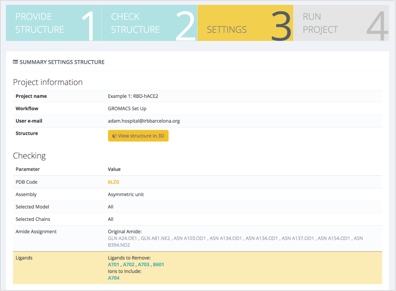Click ion A704 under Ions to Include
The height and width of the screenshot is (291, 396).
114,278
